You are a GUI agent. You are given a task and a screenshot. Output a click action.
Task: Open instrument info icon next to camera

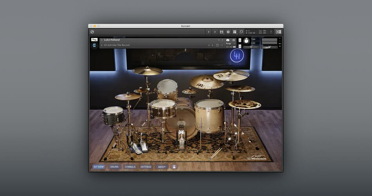pos(233,40)
